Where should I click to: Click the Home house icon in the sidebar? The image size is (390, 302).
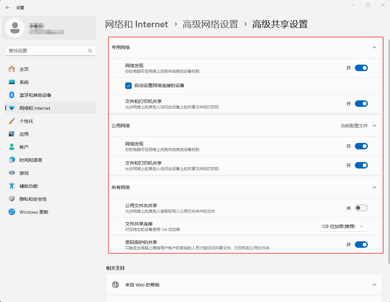[x=12, y=69]
